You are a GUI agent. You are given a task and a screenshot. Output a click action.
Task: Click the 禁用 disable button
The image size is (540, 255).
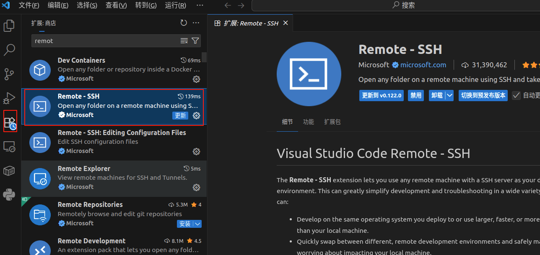pos(416,95)
